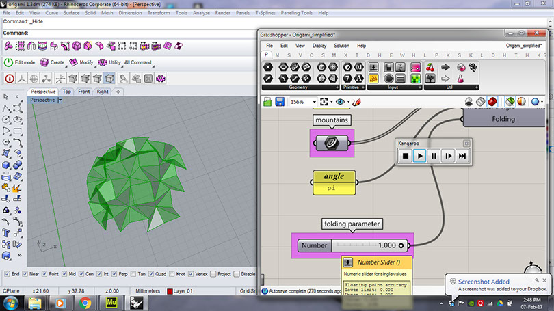
Task: Click the angle panel component
Action: (x=334, y=182)
